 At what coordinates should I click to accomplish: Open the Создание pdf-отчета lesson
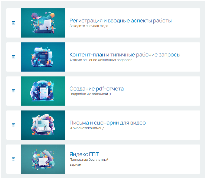coord(96,89)
